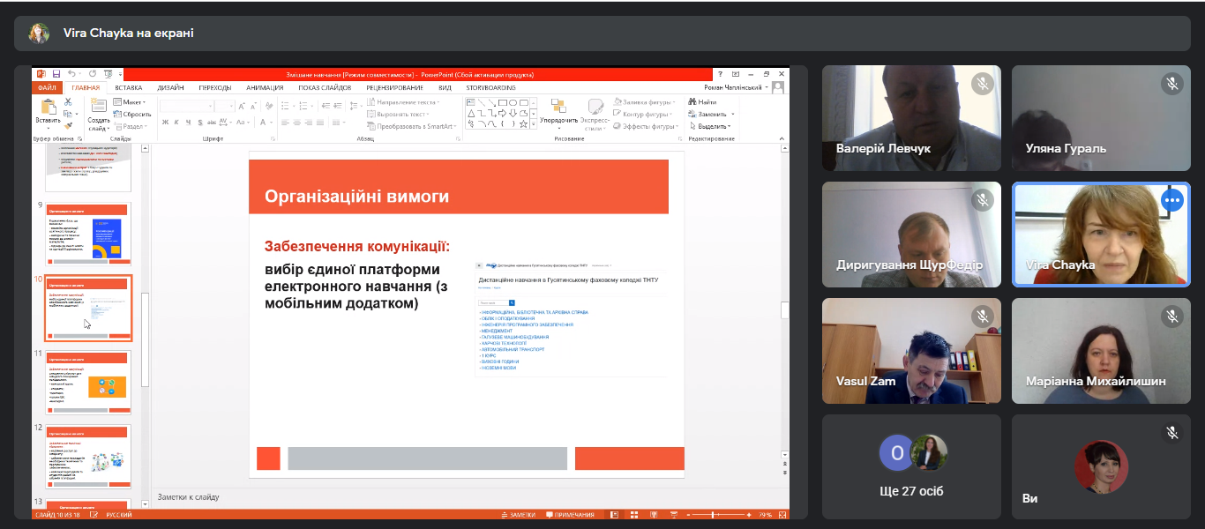Viewport: 1205px width, 529px height.
Task: Open the three-dot options on Vira Chayka's tile
Action: click(x=1171, y=200)
